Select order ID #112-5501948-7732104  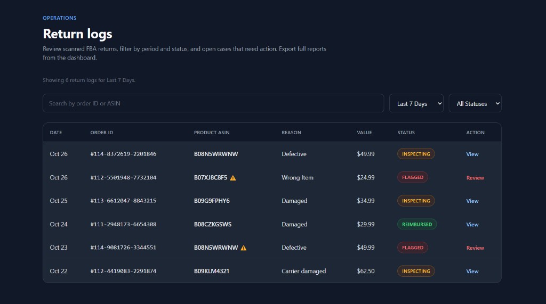tap(123, 177)
